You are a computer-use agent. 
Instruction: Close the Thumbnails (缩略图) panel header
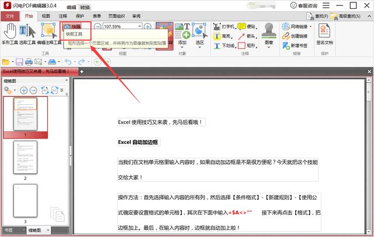pos(66,80)
